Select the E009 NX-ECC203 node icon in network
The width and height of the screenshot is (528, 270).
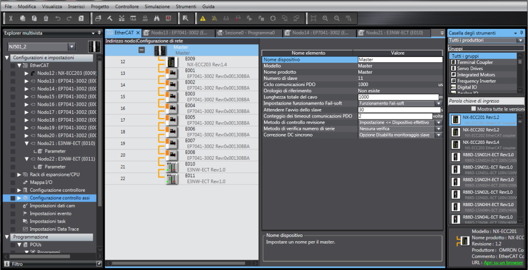[x=172, y=62]
